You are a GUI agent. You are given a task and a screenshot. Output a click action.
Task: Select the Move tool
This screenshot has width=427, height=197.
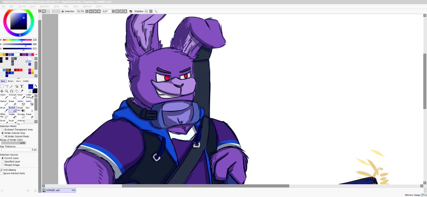pyautogui.click(x=2, y=91)
